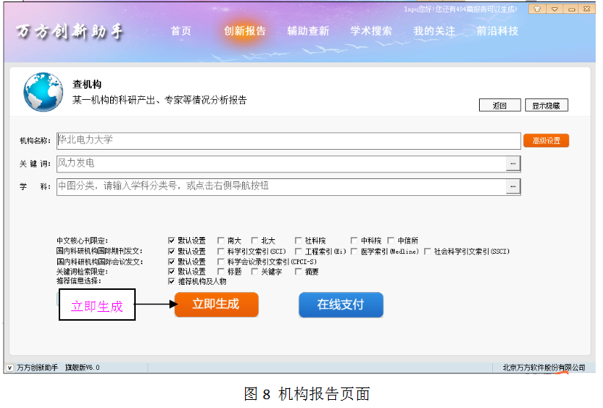Screen dimensions: 603x408
Task: Check the 中信所 checkbox
Action: pyautogui.click(x=391, y=241)
